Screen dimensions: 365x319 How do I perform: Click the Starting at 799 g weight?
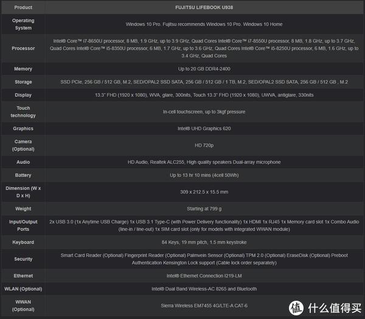click(x=204, y=209)
